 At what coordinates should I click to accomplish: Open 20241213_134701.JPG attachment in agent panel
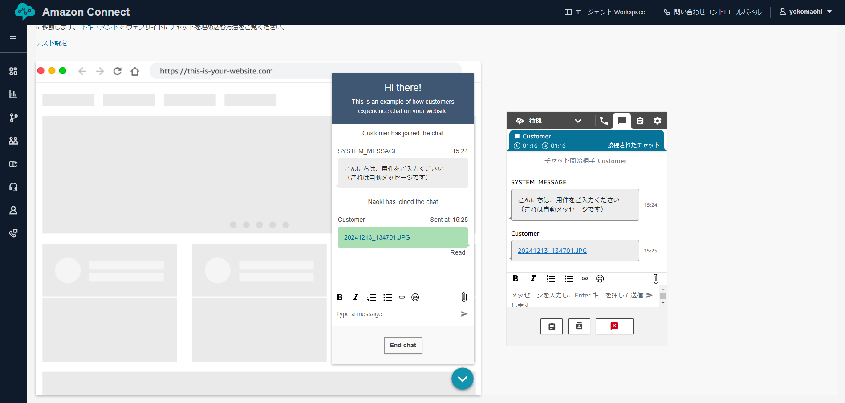(552, 251)
